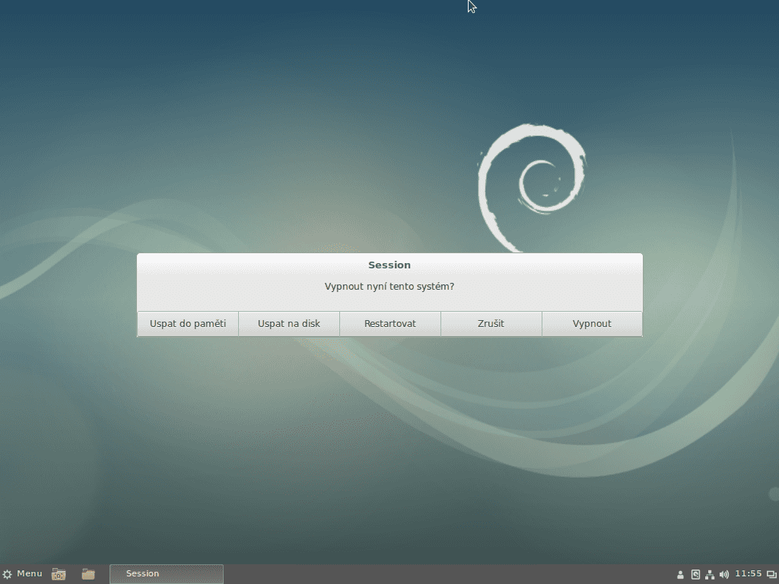The height and width of the screenshot is (584, 779).
Task: Click the volume speaker icon
Action: [x=724, y=575]
